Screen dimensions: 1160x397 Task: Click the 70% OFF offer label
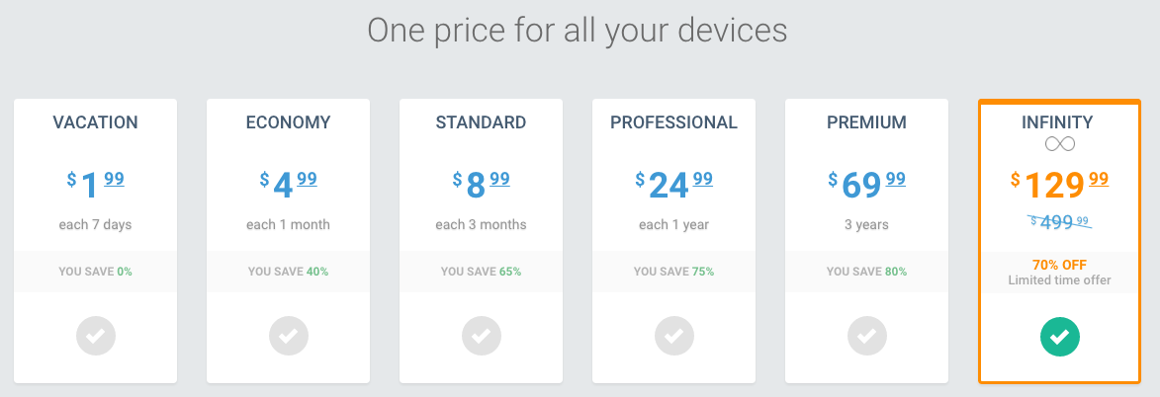(1060, 265)
